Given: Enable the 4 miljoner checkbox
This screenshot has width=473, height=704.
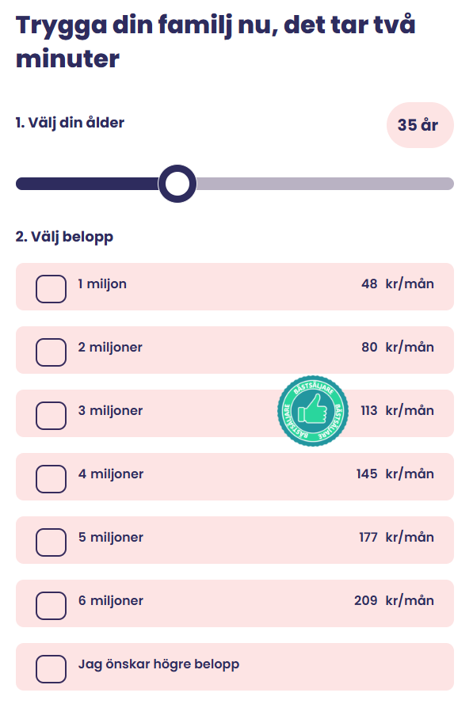Looking at the screenshot, I should (51, 478).
